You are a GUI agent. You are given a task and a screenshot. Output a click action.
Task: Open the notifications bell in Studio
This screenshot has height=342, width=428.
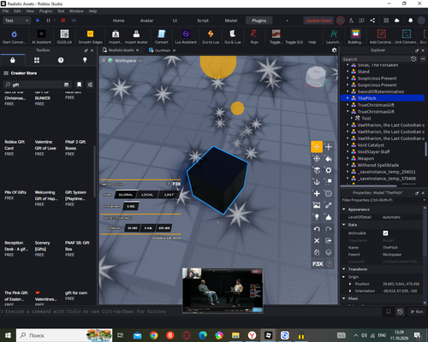pyautogui.click(x=410, y=21)
